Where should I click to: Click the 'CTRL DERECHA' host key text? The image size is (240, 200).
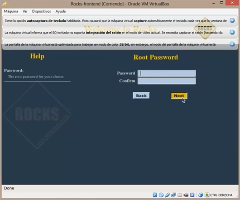[221, 195]
